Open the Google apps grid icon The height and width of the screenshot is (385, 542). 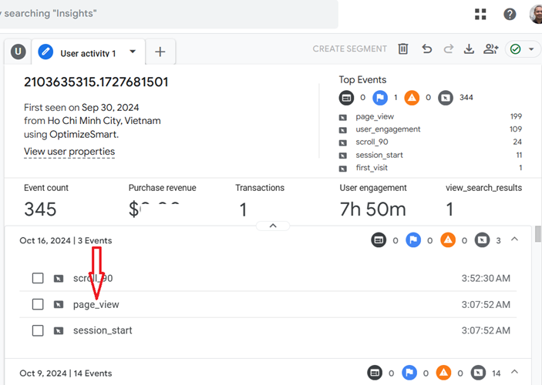point(481,14)
